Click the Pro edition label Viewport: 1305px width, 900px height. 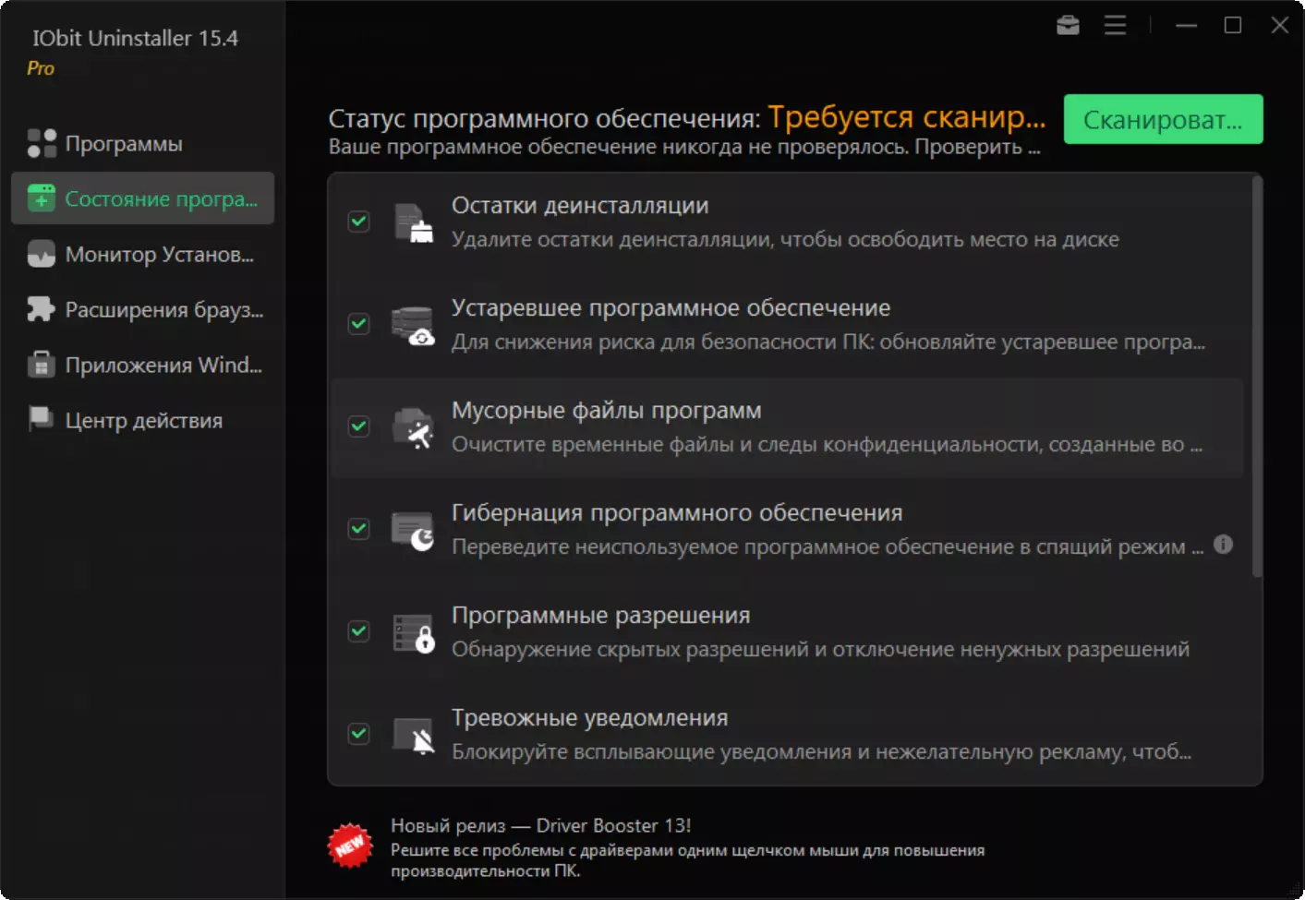[x=41, y=68]
